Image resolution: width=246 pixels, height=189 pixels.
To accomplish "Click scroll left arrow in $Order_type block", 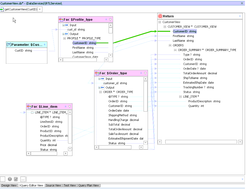I will [97, 147].
